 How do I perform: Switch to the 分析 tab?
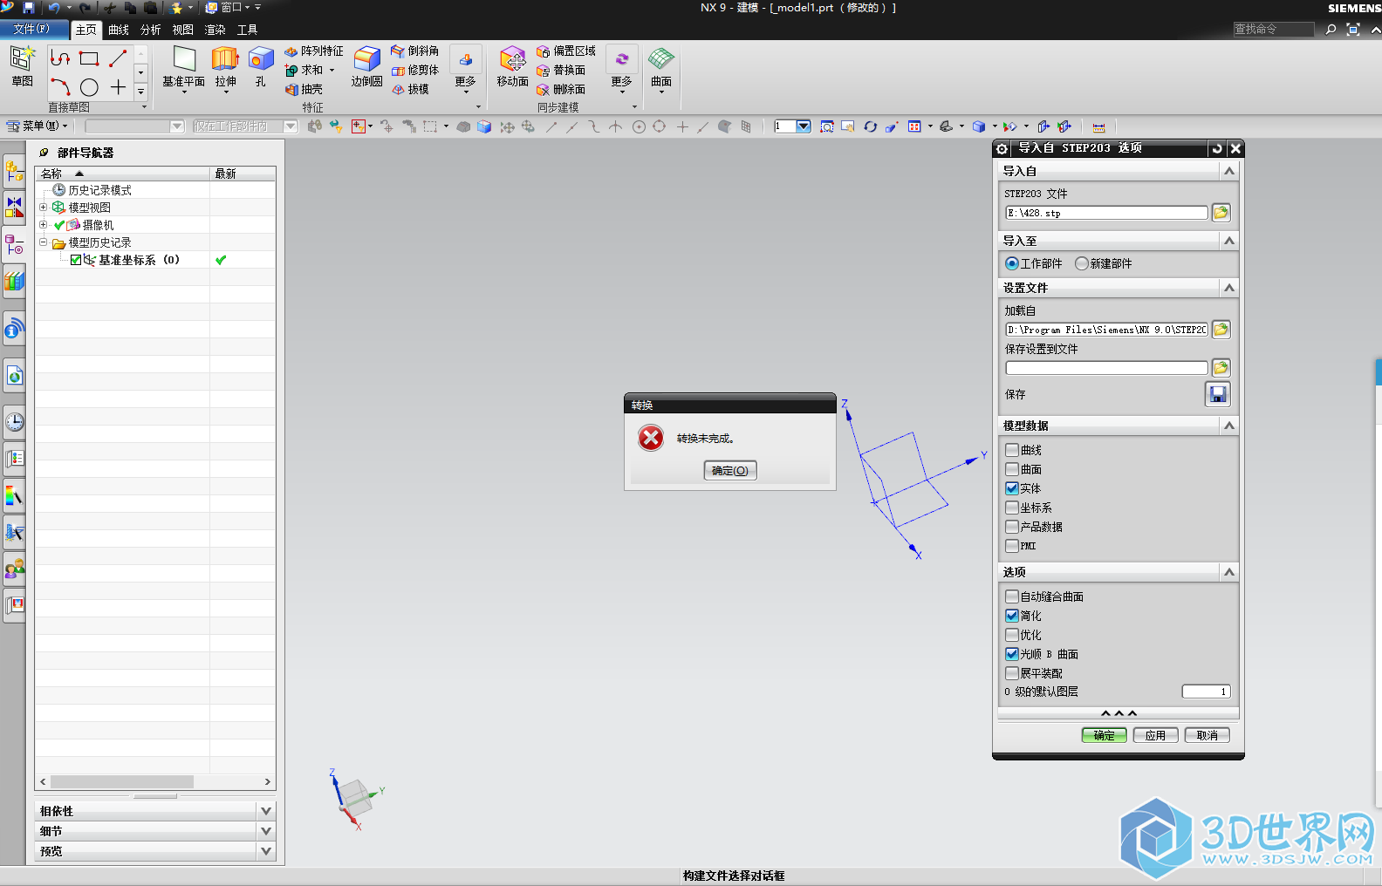coord(151,30)
